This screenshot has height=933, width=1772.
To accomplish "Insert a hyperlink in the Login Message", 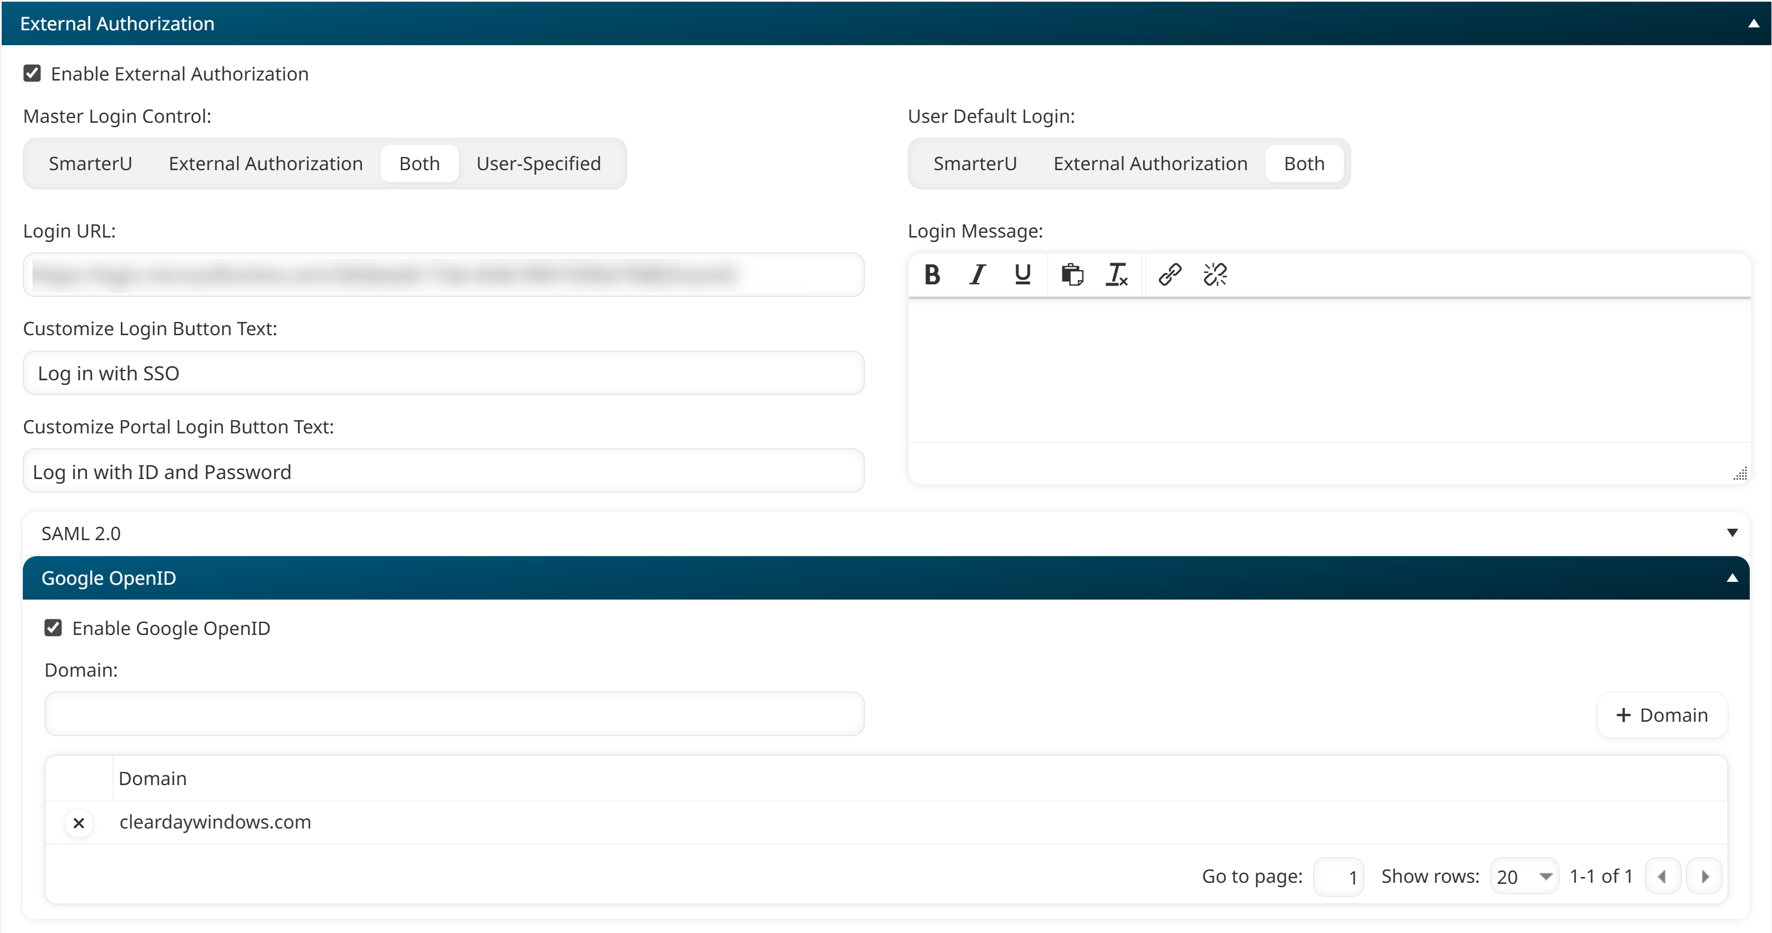I will tap(1169, 275).
